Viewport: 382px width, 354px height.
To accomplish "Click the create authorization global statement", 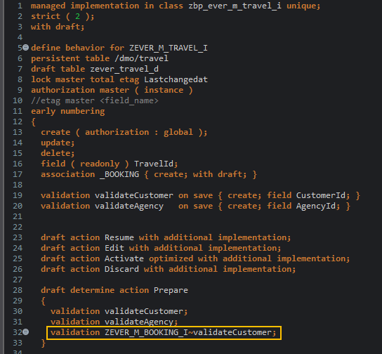I will (x=124, y=132).
